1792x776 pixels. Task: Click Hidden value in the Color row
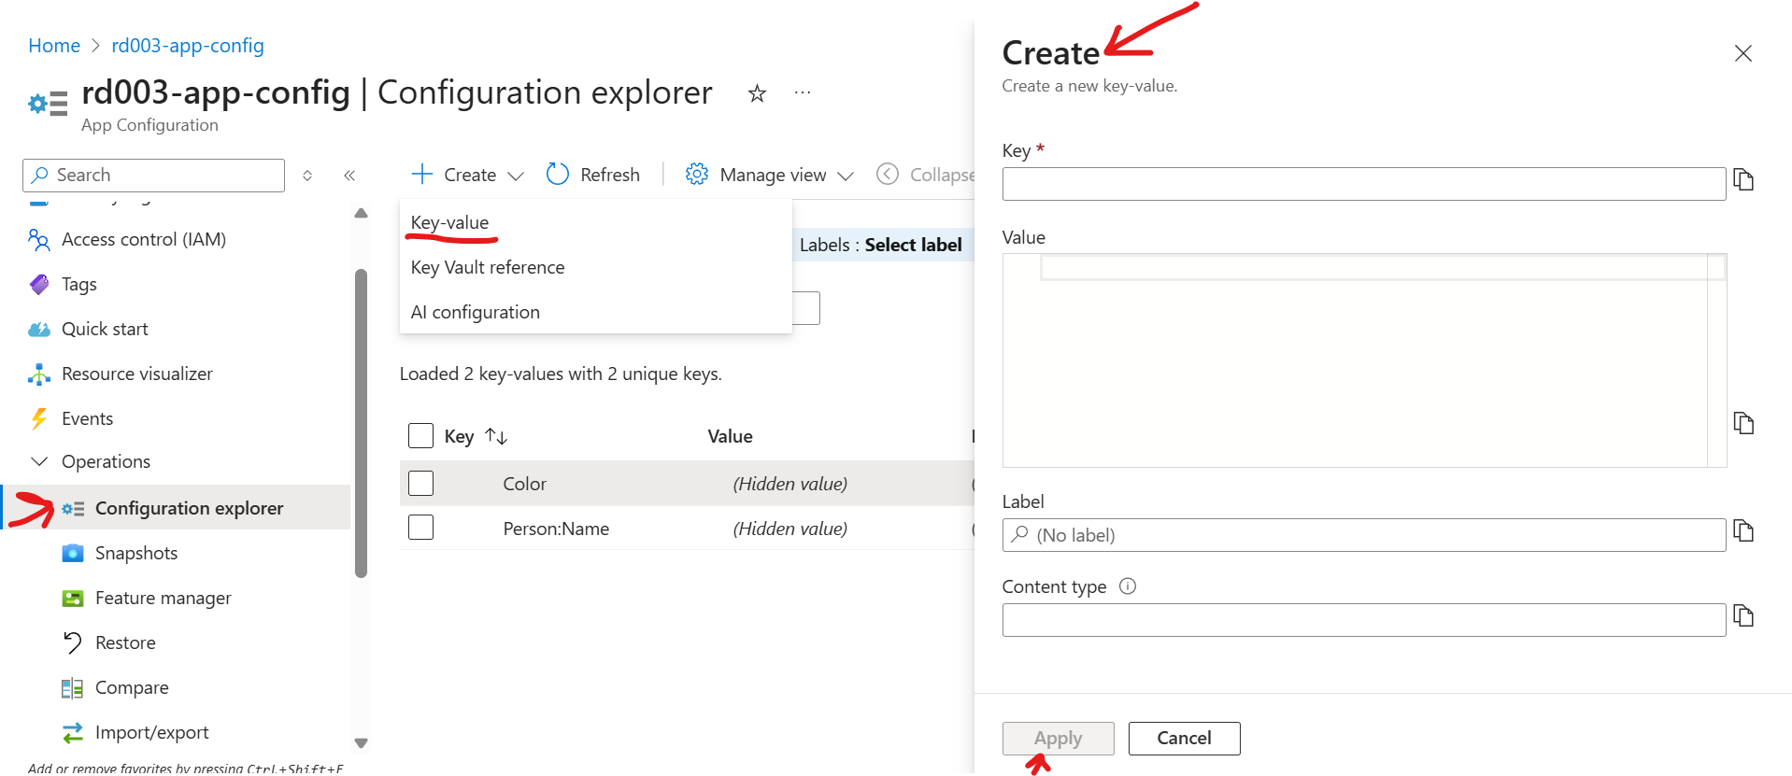coord(790,484)
